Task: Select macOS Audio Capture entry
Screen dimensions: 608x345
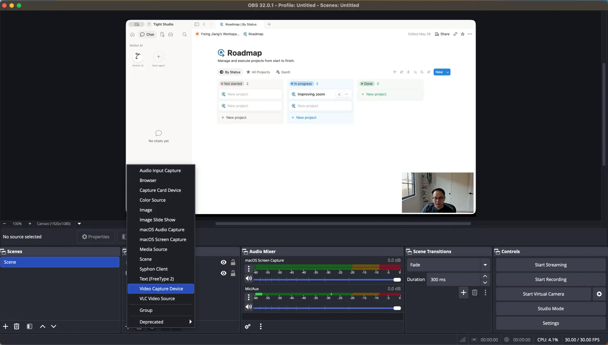Action: (x=161, y=230)
